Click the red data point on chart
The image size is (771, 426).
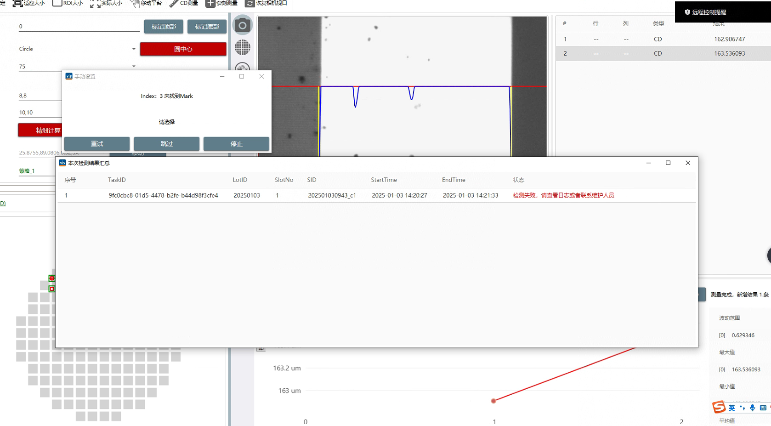coord(493,401)
